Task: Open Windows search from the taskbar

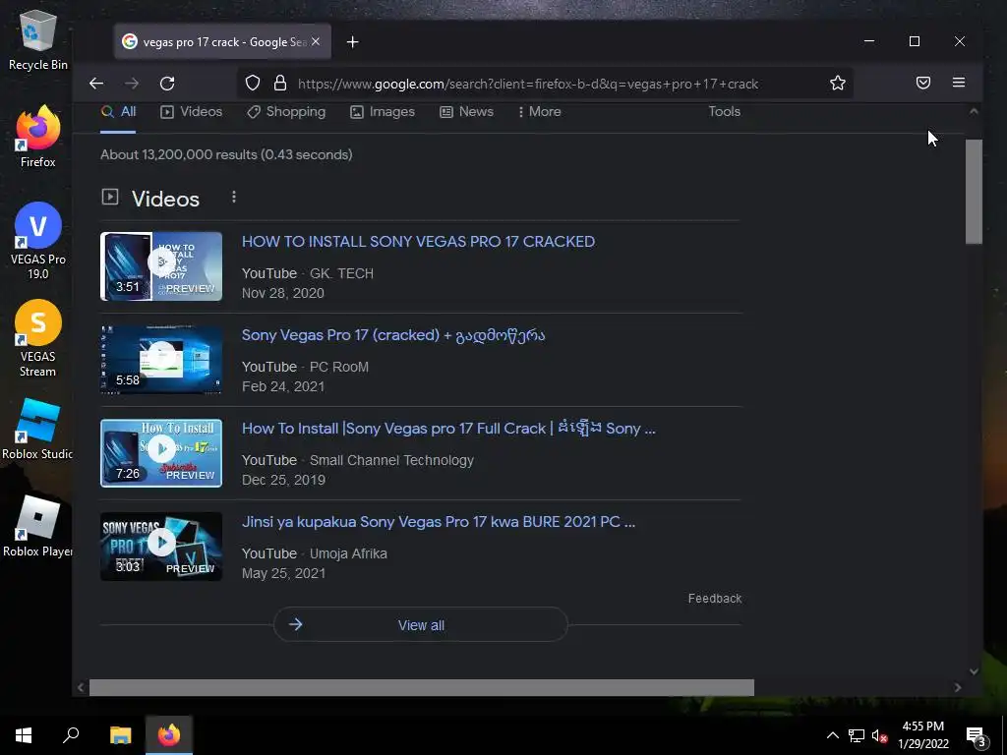Action: click(71, 735)
